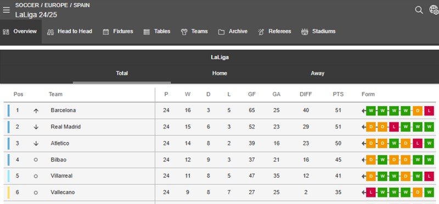Image resolution: width=439 pixels, height=204 pixels.
Task: Open the Tables menu item
Action: pos(157,32)
